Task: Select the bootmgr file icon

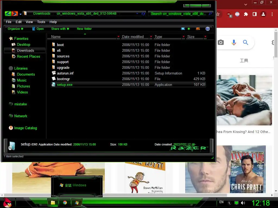Action: (54, 79)
